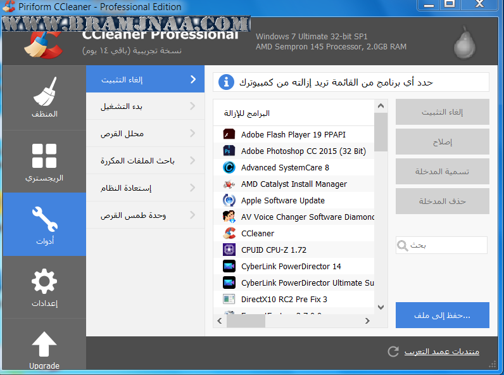Click the CCleaner title bar app icon
The image size is (504, 375).
tap(9, 6)
